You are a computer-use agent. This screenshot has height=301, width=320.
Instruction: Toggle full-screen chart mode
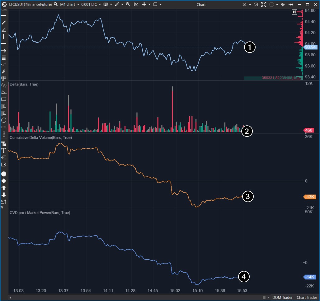pyautogui.click(x=264, y=4)
